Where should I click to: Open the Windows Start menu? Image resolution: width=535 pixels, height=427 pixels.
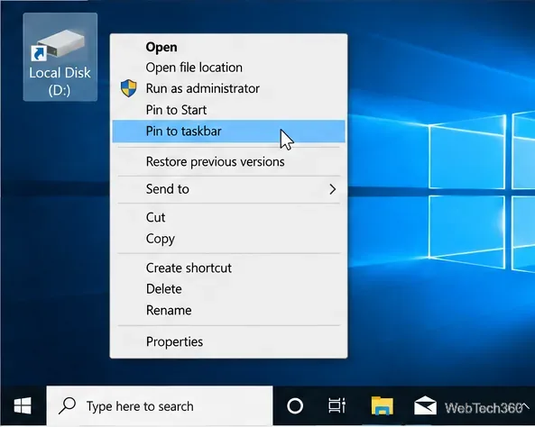[23, 406]
